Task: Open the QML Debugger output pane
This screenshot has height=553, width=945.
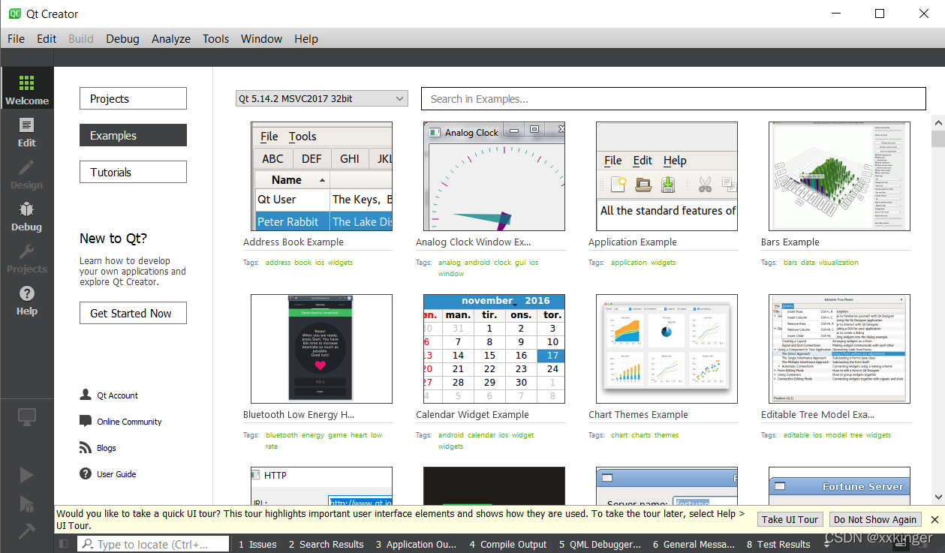Action: coord(600,544)
